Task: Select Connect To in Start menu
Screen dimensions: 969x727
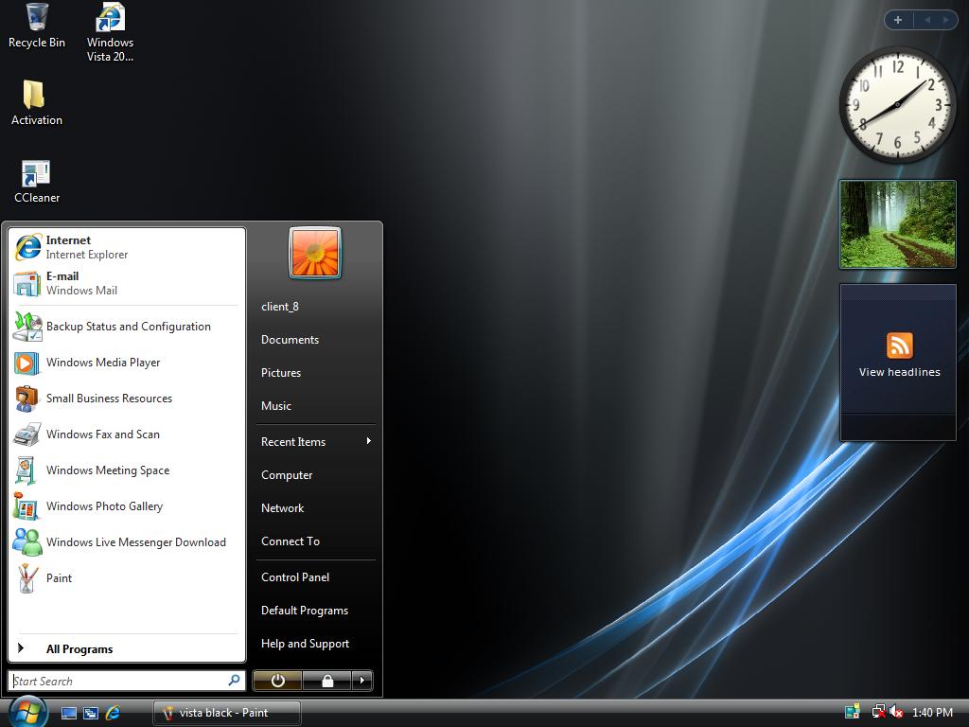Action: pyautogui.click(x=291, y=541)
